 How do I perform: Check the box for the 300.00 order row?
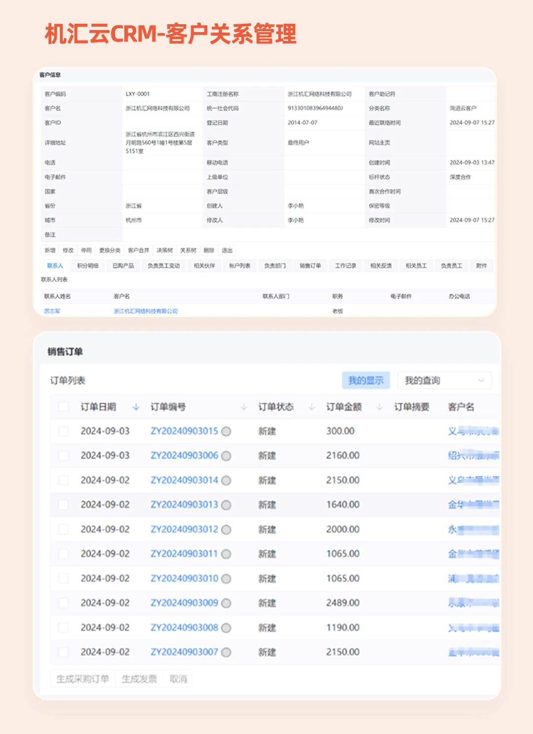(63, 431)
